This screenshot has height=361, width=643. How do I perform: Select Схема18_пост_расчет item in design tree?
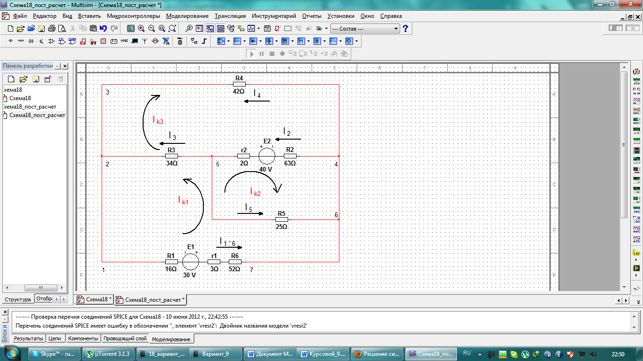point(37,115)
